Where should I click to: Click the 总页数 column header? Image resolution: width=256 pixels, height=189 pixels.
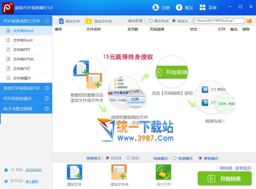[133, 29]
